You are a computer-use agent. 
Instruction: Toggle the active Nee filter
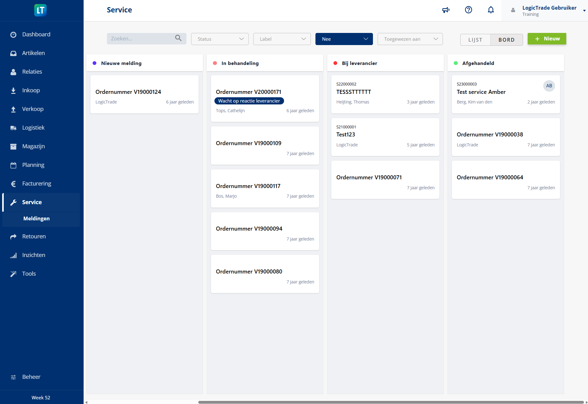[344, 39]
